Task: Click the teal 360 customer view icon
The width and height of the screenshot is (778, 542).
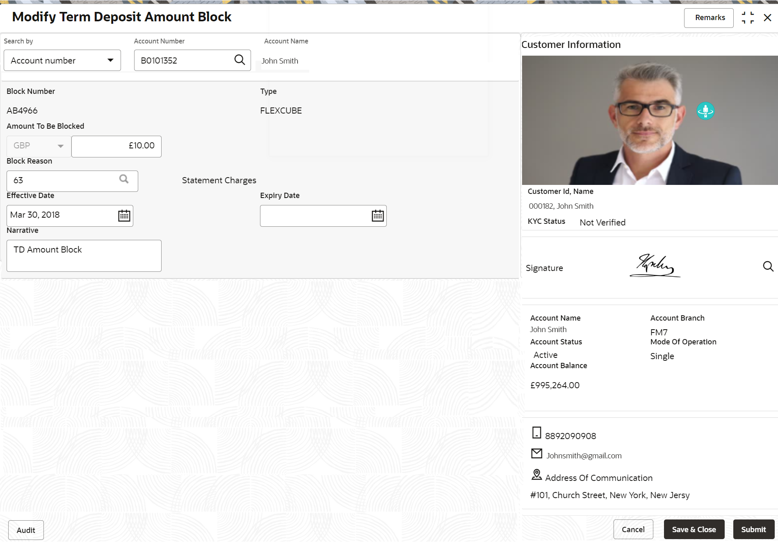Action: 705,111
